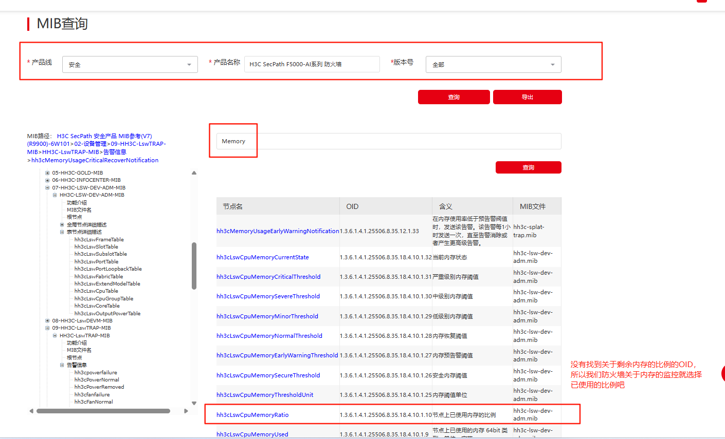
Task: Expand the 05-HH3C-GOLD-MIB tree node
Action: coord(47,173)
